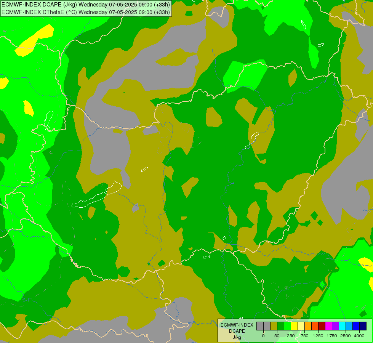Select the pale yellow legend swatch before 750
373x343 pixels.
(x=301, y=326)
